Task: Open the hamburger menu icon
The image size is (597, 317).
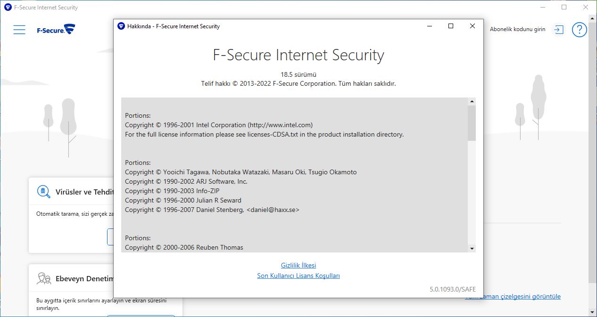Action: click(x=19, y=30)
